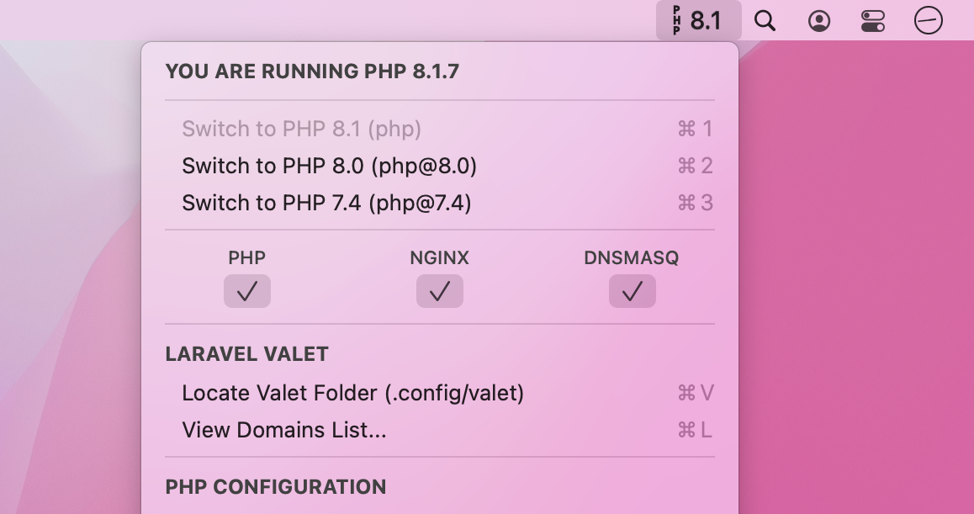The width and height of the screenshot is (974, 514).
Task: Select the greyed Switch to PHP 8.1 item
Action: (x=301, y=129)
